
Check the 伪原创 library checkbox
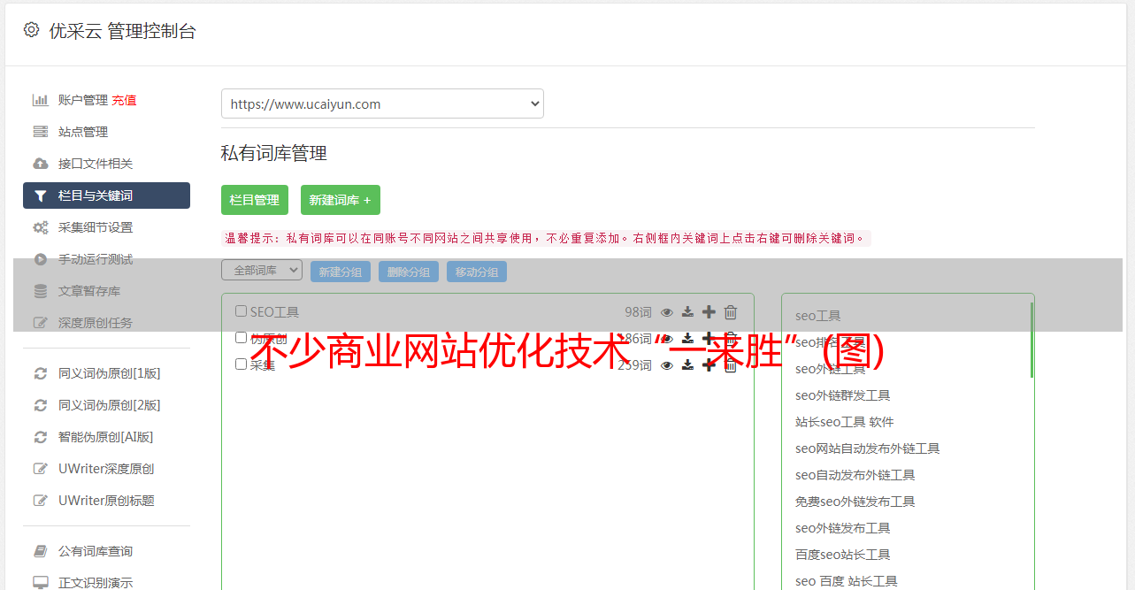(241, 338)
